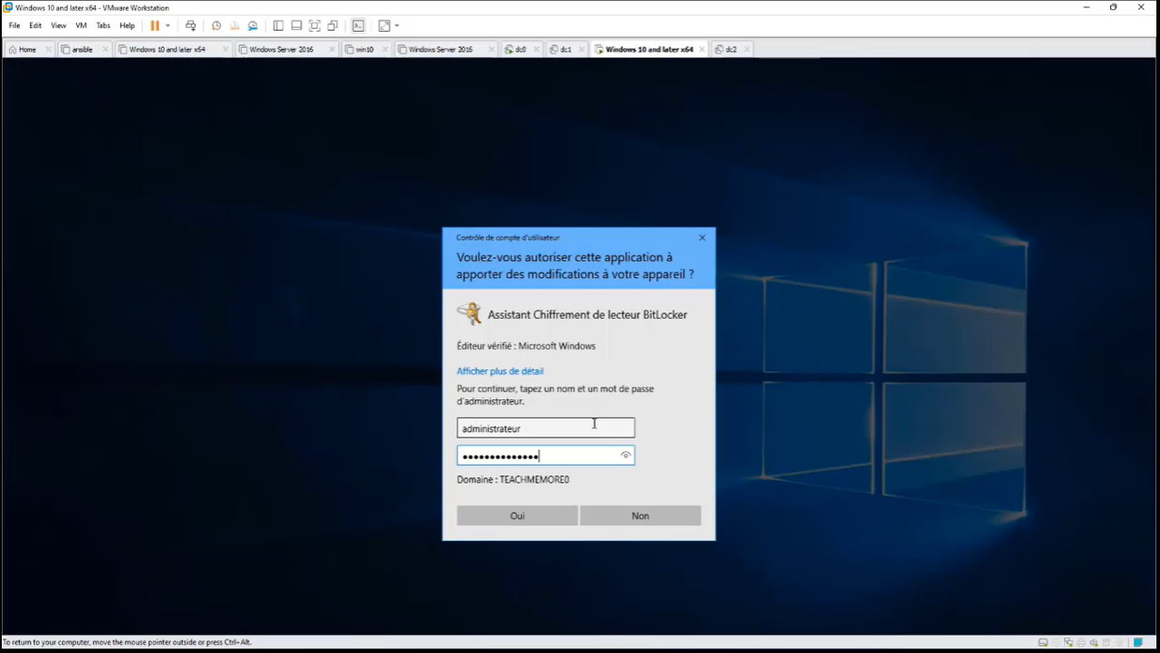Image resolution: width=1160 pixels, height=653 pixels.
Task: Click the Oui button in the UAC dialog
Action: point(517,514)
